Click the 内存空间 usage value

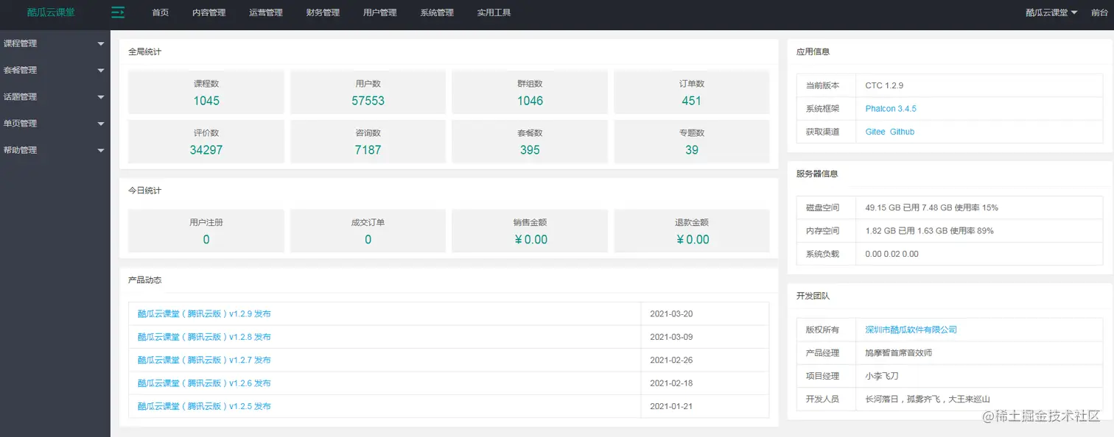(930, 230)
